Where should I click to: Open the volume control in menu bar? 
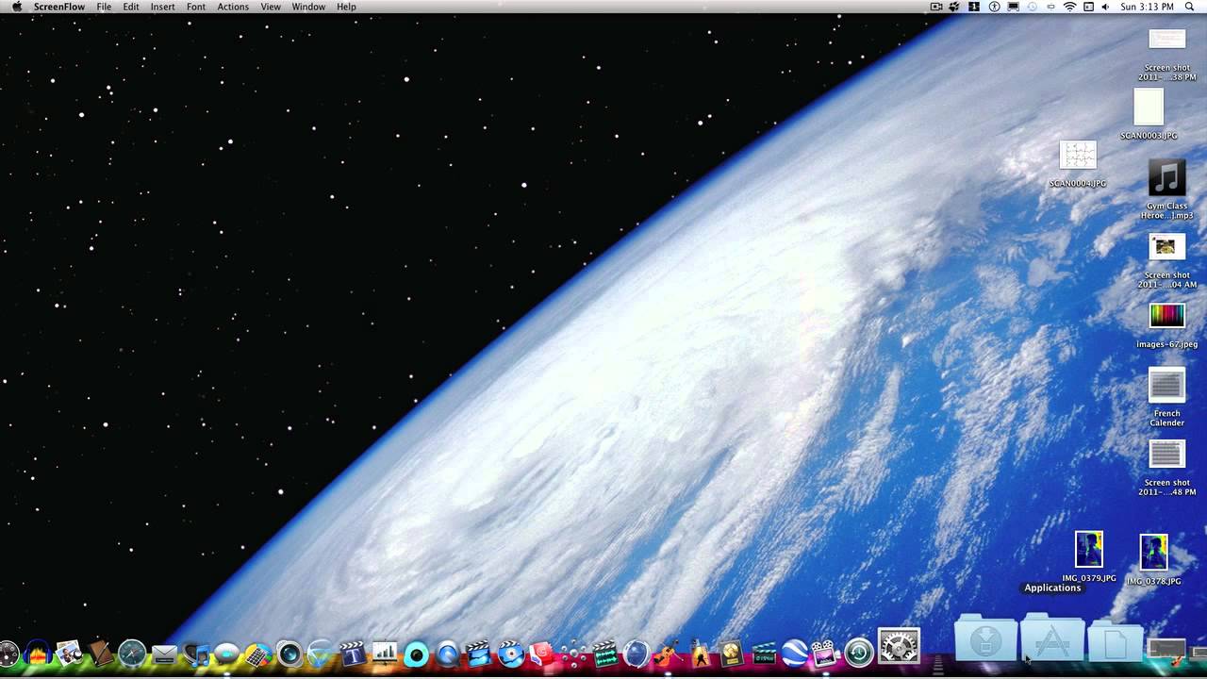click(x=1105, y=7)
